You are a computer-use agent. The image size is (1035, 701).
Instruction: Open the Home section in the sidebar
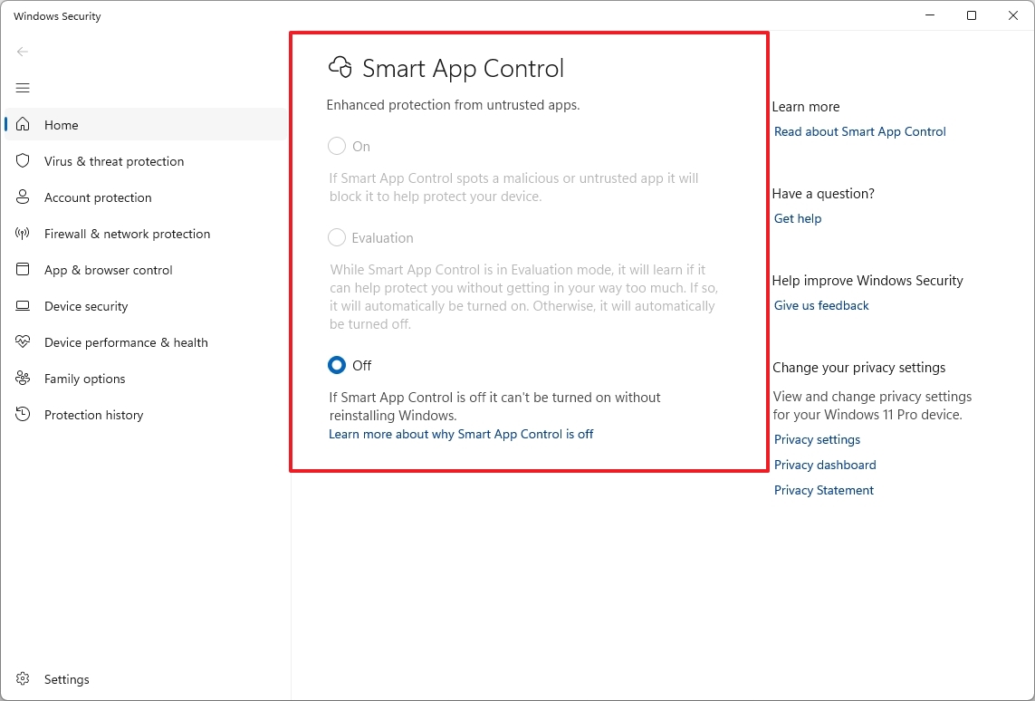(61, 125)
